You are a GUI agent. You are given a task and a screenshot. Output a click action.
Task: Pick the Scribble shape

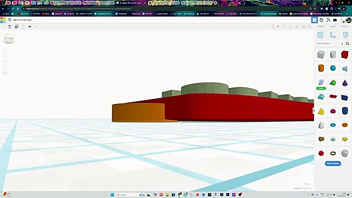[x=345, y=69]
